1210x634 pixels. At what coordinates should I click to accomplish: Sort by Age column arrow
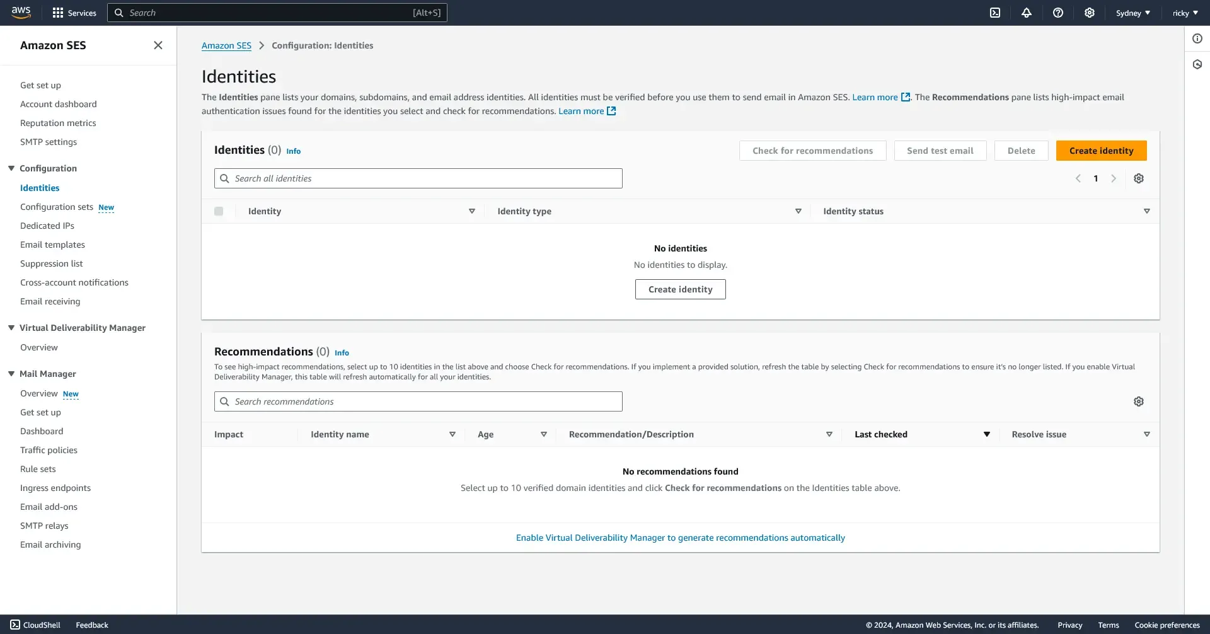point(544,434)
